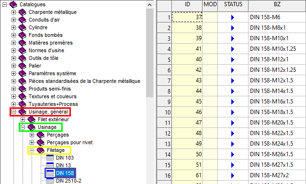Expand the Conduits d'air node
The width and height of the screenshot is (306, 184).
(13, 20)
